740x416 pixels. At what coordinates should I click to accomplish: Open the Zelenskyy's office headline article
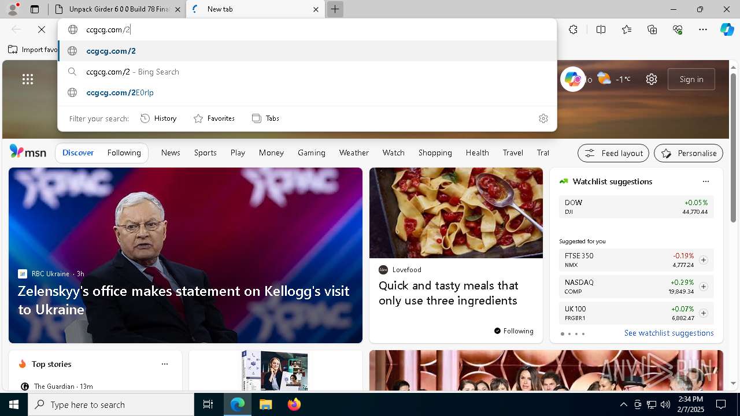coord(183,300)
